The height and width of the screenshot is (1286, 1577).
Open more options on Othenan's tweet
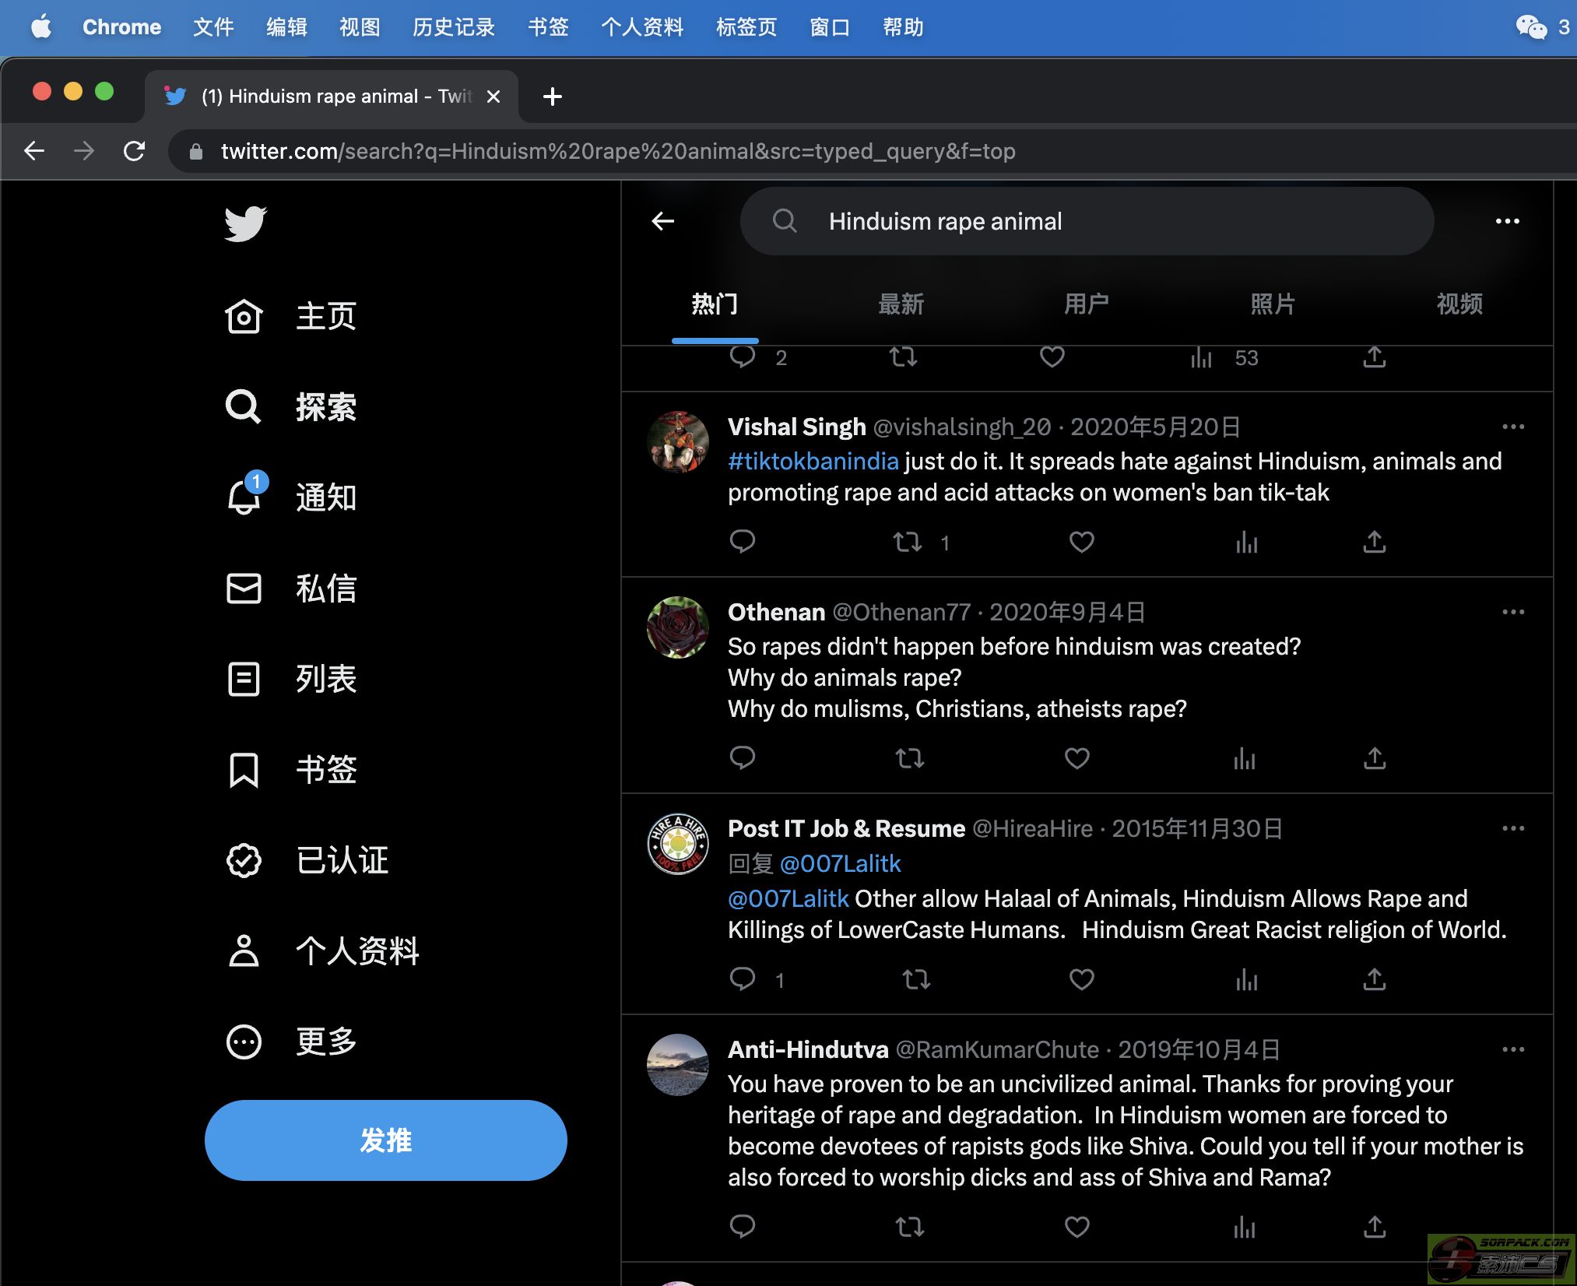click(x=1513, y=612)
